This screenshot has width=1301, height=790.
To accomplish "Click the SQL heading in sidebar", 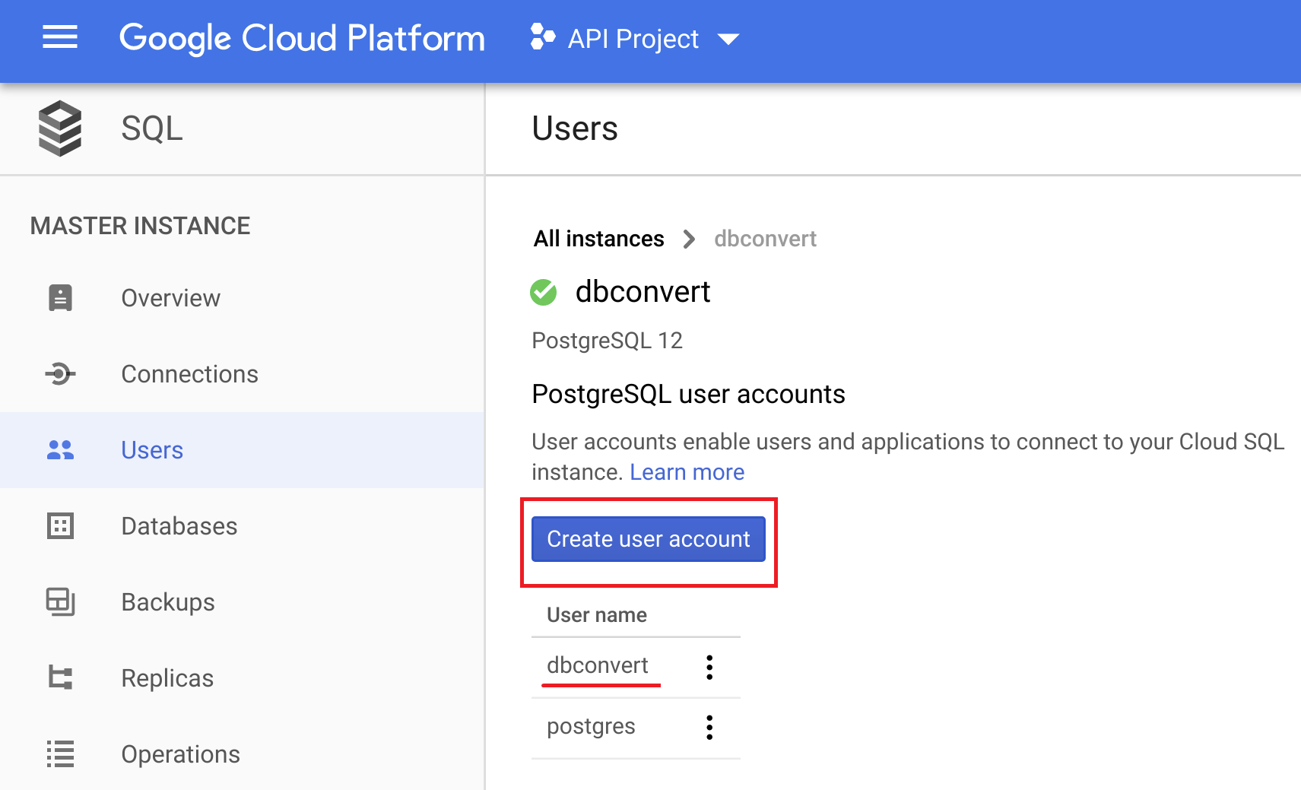I will click(152, 128).
